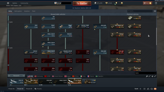Click the Golden Eagles balance 1,910
Viewport: 164px width, 92px height.
coord(109,3)
